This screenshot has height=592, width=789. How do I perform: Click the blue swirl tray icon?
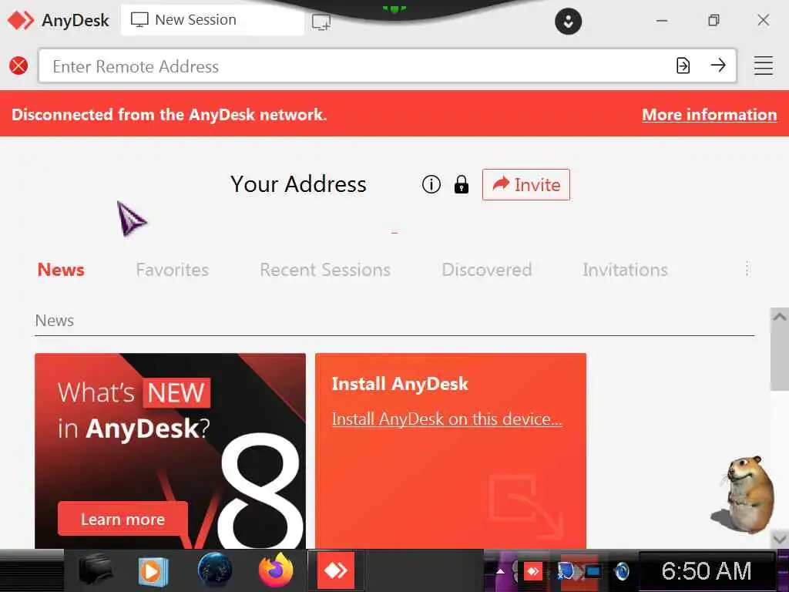click(622, 571)
